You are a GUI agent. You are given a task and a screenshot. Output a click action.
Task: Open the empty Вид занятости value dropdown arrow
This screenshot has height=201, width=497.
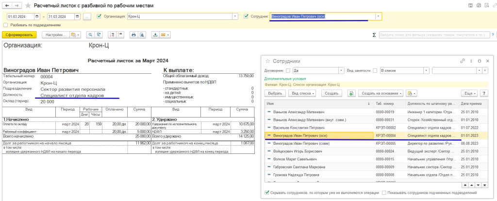[480, 71]
